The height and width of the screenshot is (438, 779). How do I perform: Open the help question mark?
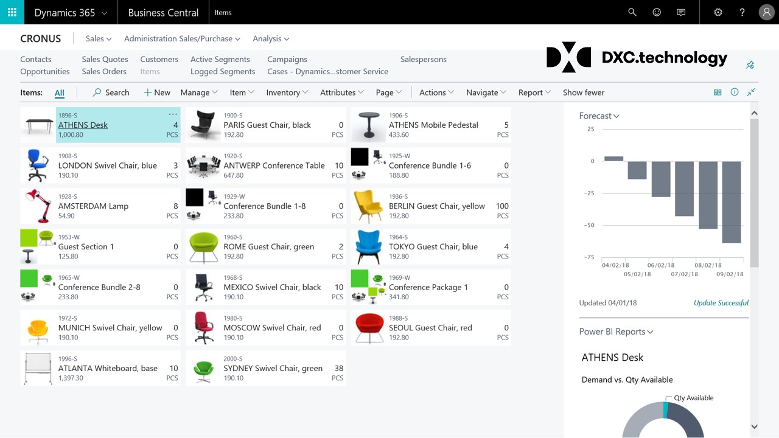click(742, 12)
